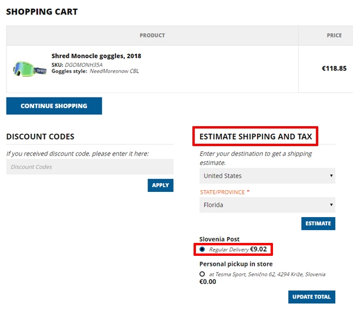Click the €9.02 delivery price
Viewport: 353px width, 311px height.
point(258,249)
